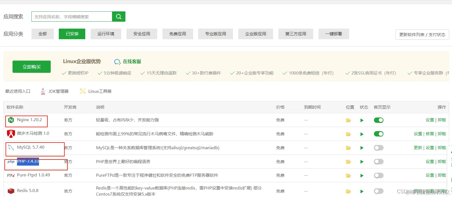Screen dimensions: 452x197
Task: Switch to the 企业版应用 category
Action: [x=256, y=34]
